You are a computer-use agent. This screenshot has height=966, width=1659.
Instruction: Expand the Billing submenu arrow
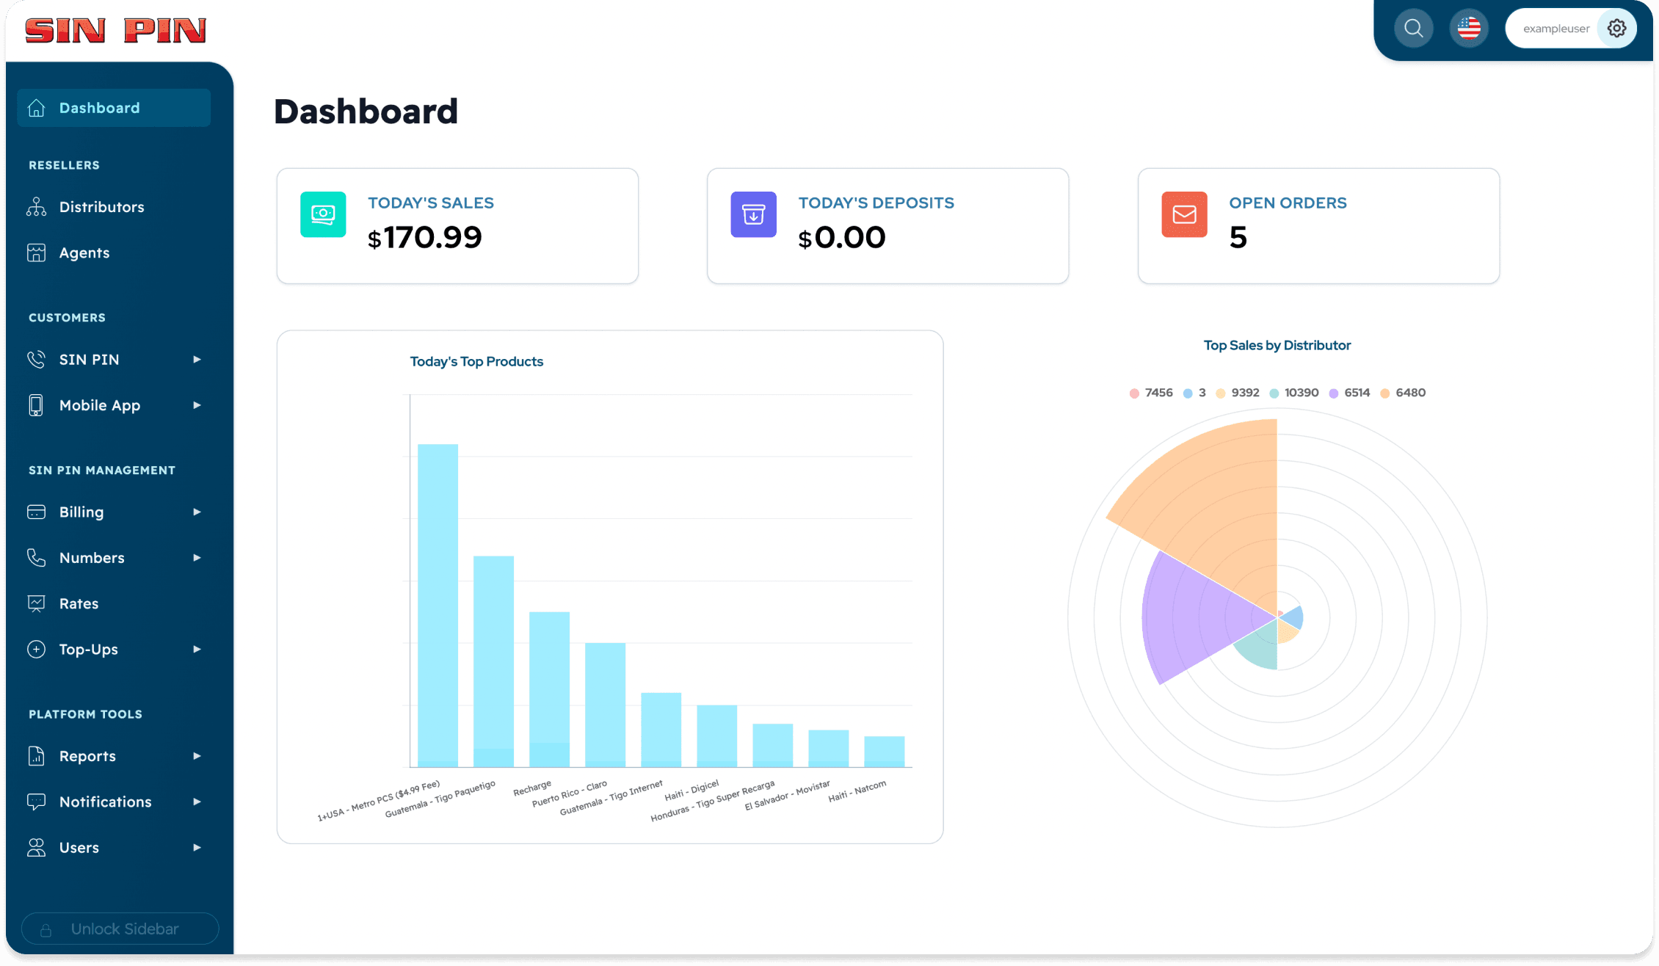pyautogui.click(x=197, y=512)
